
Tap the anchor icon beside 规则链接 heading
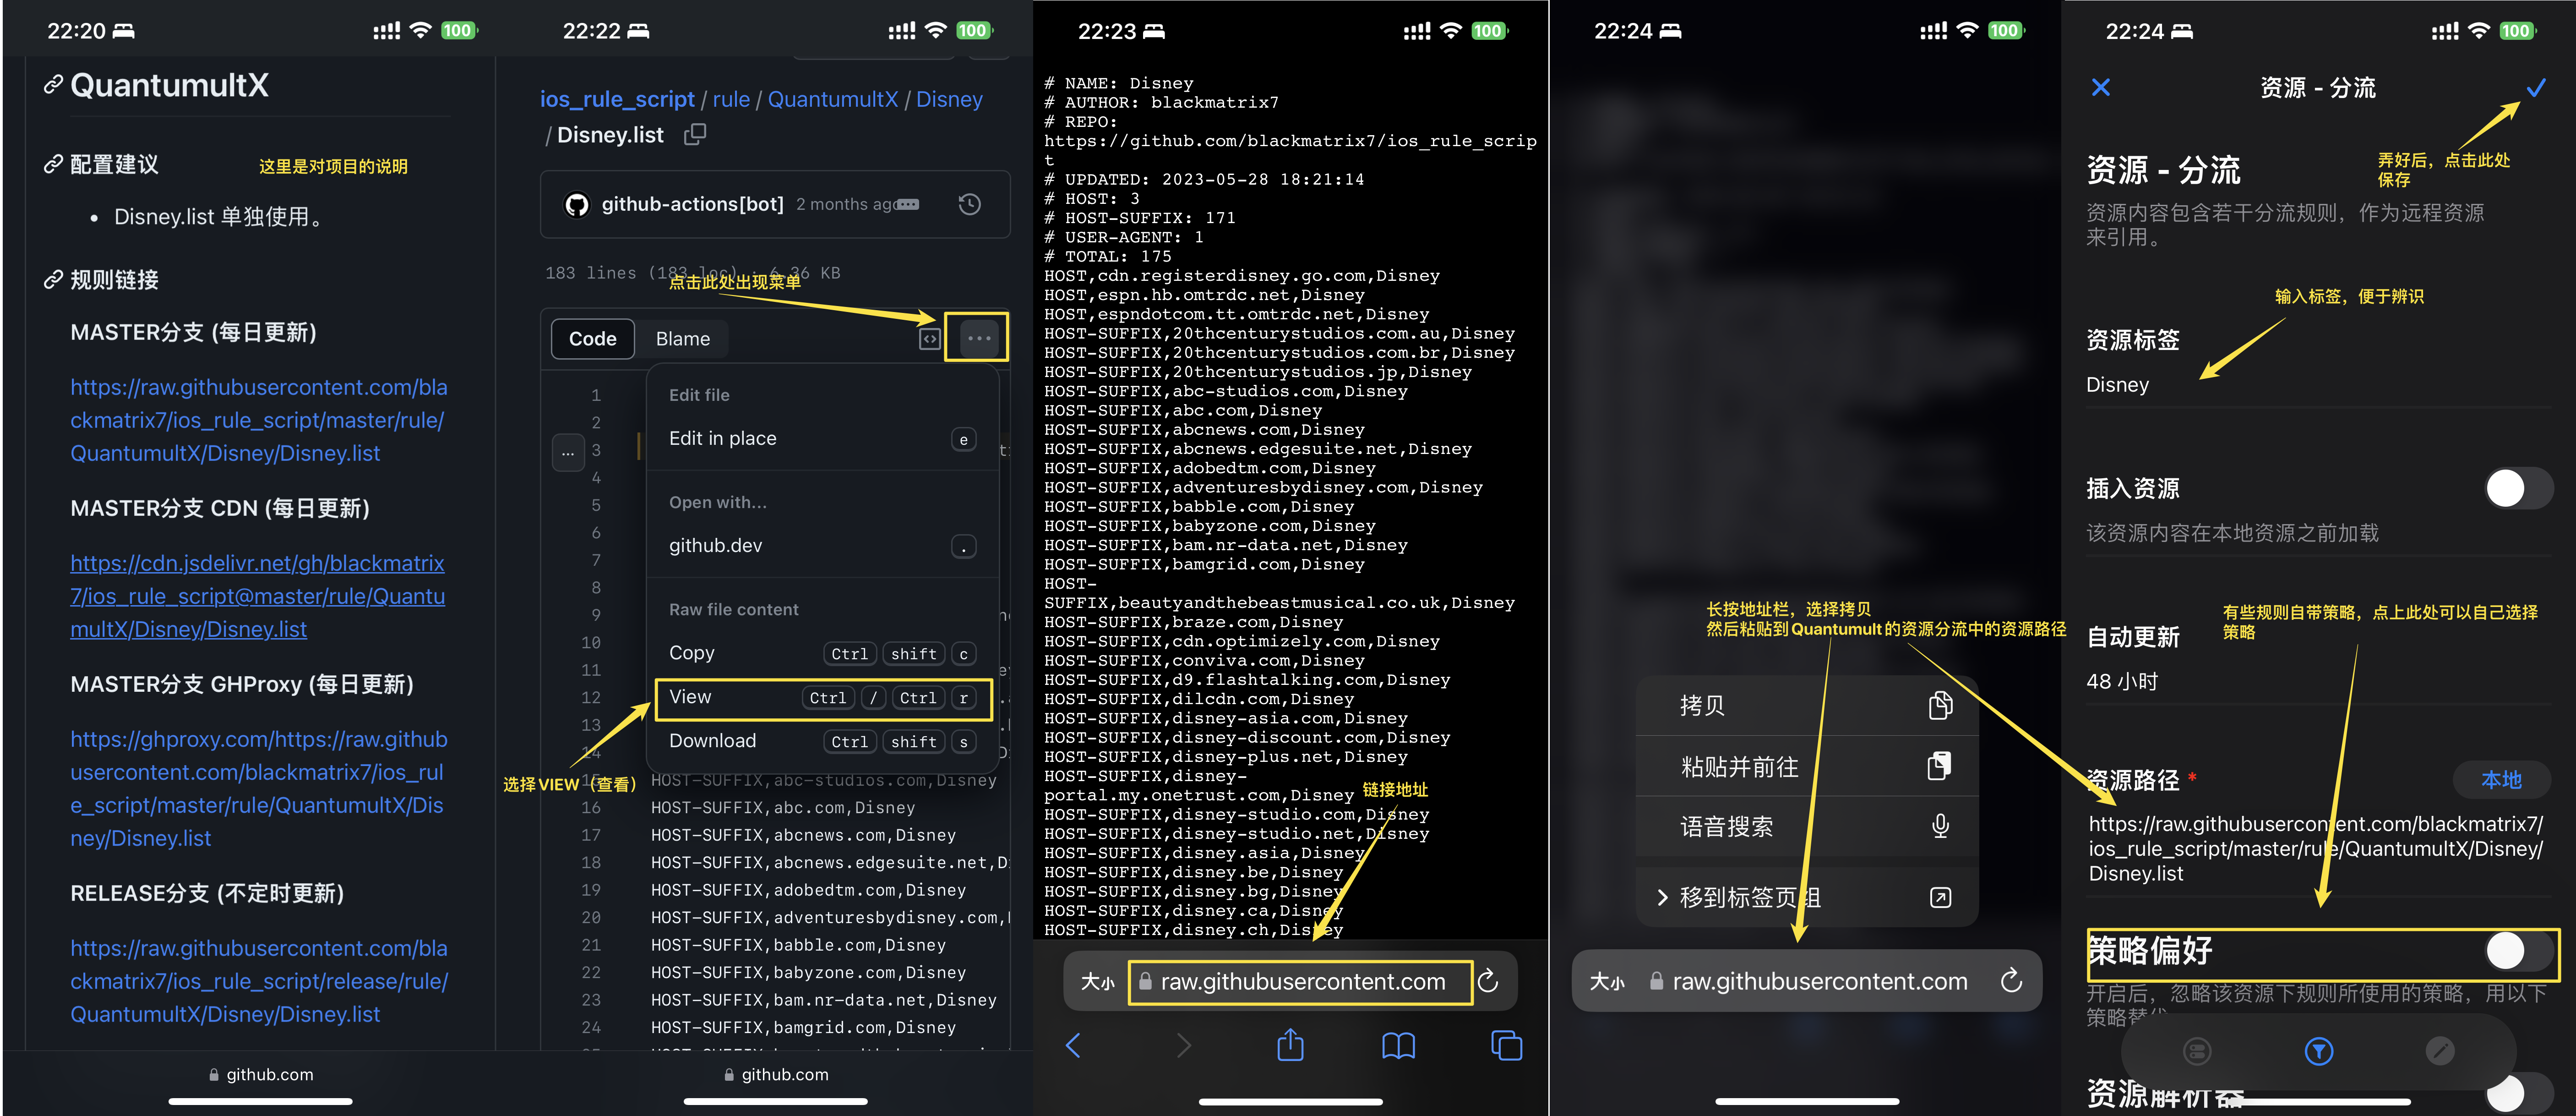click(x=53, y=280)
